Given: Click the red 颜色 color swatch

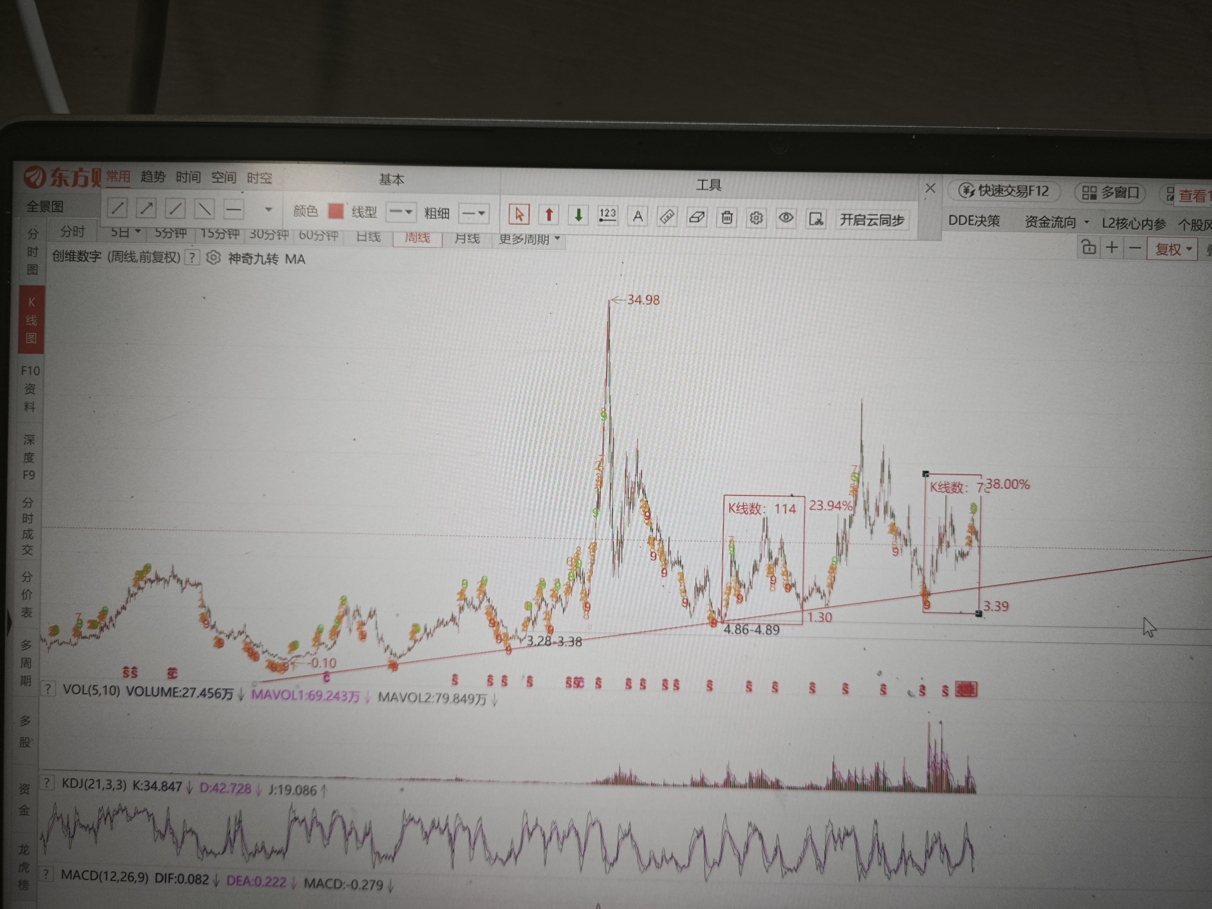Looking at the screenshot, I should click(336, 211).
